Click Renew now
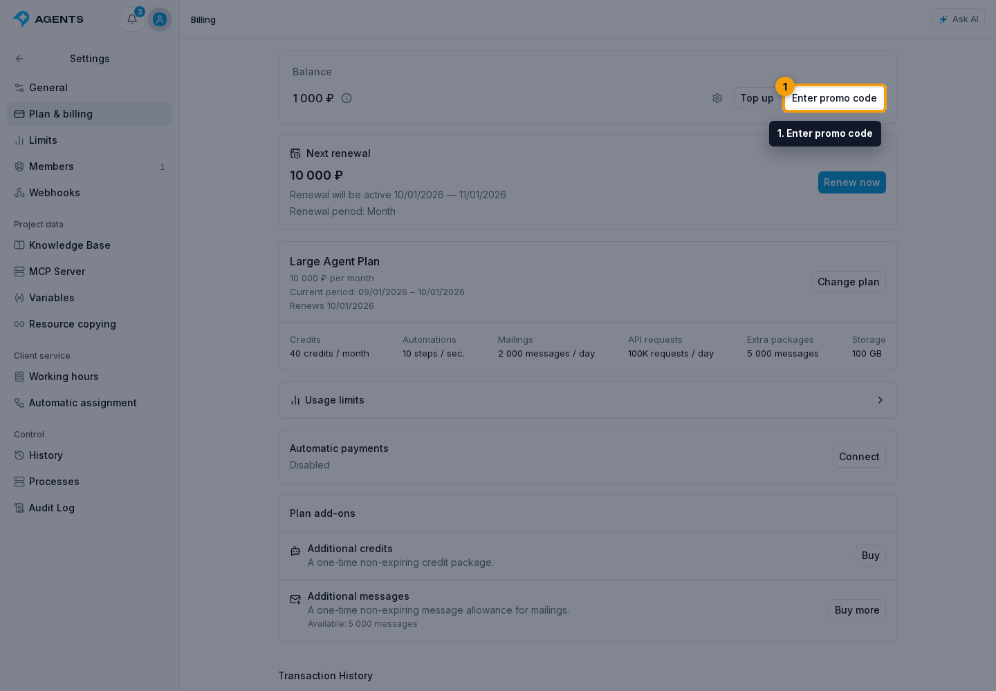 coord(852,182)
